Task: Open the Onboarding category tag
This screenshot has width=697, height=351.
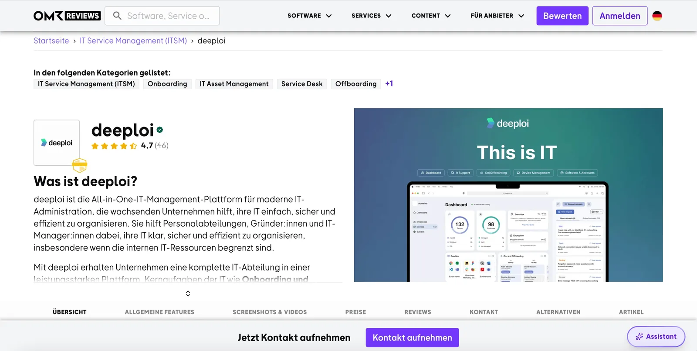Action: [x=167, y=84]
